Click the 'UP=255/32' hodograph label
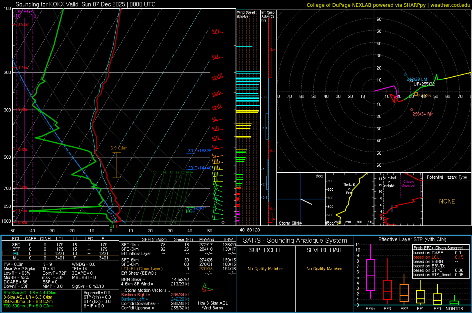472x313 pixels. (x=424, y=84)
